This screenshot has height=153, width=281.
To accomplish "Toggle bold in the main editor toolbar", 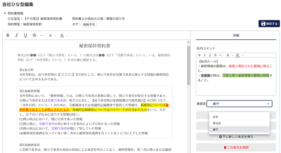I will tap(8, 35).
